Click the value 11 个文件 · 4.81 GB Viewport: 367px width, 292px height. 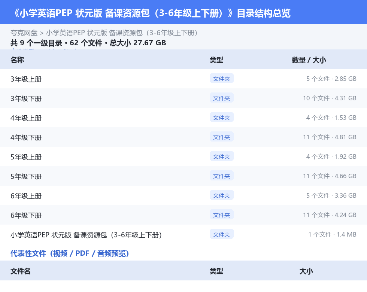[330, 137]
